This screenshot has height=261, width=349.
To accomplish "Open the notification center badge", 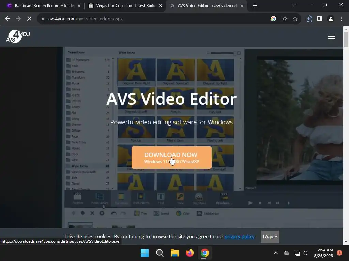I will tap(339, 253).
